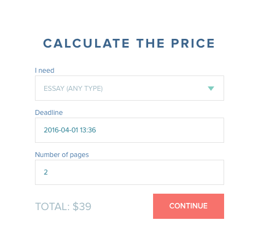Screen dimensions: 258x244
Task: Focus the Deadline input field
Action: (130, 130)
